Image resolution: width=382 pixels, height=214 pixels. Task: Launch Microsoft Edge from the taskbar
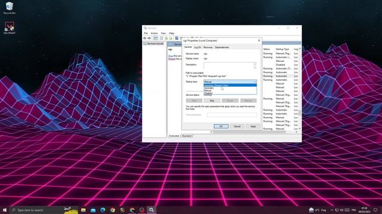tap(103, 210)
